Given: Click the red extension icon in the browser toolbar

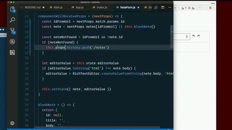Looking at the screenshot, I should (210, 8).
